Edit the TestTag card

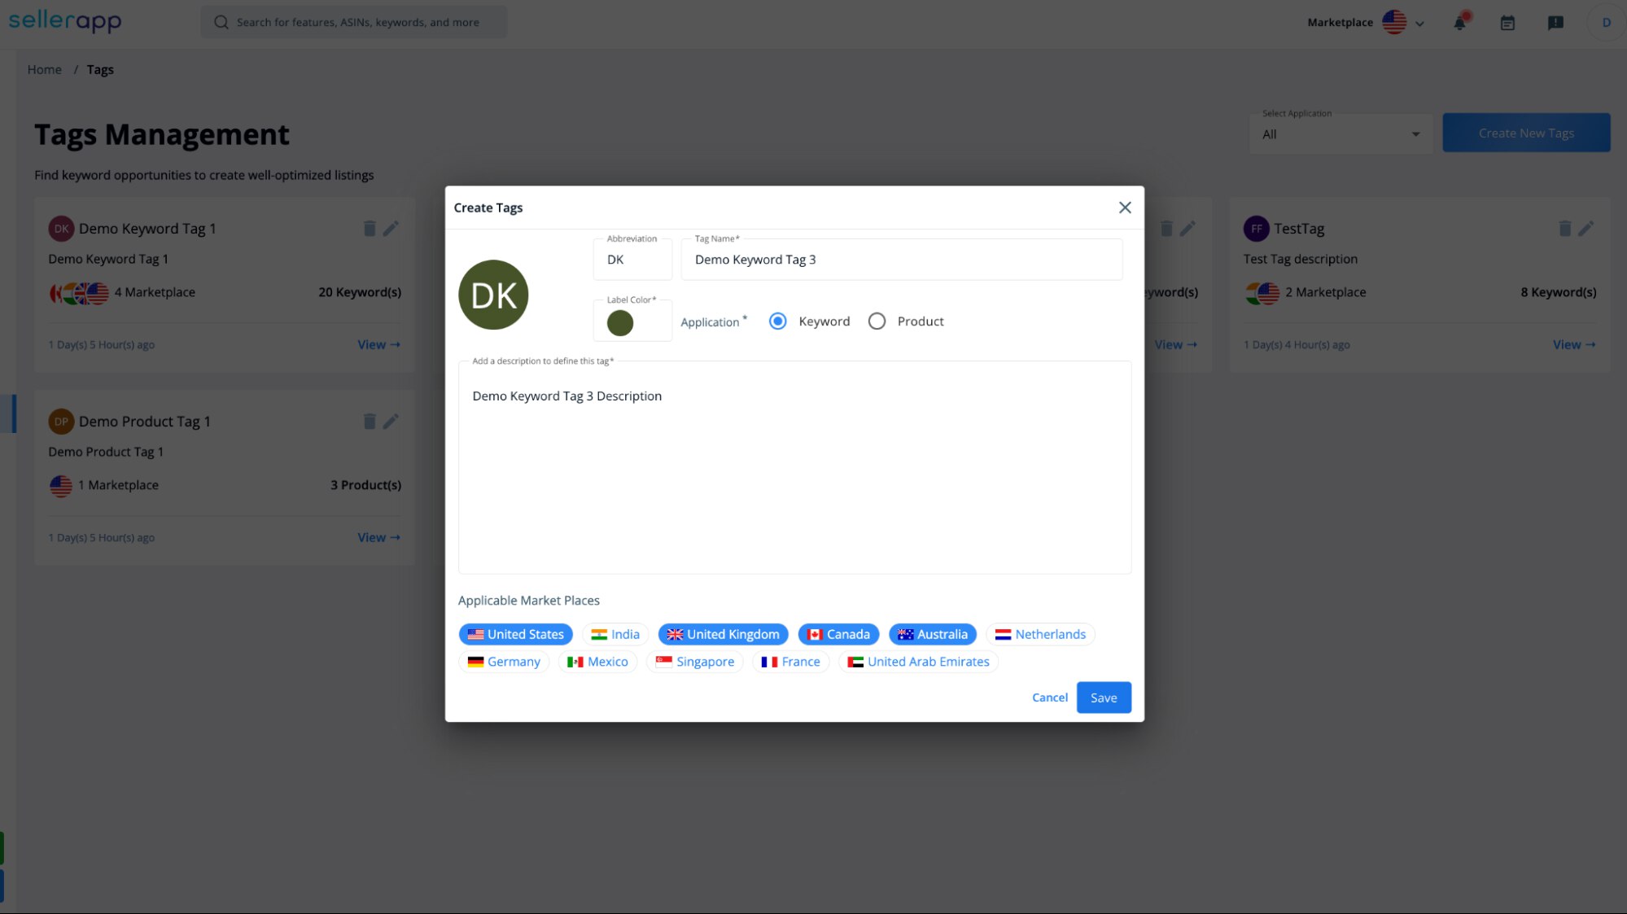pos(1585,229)
